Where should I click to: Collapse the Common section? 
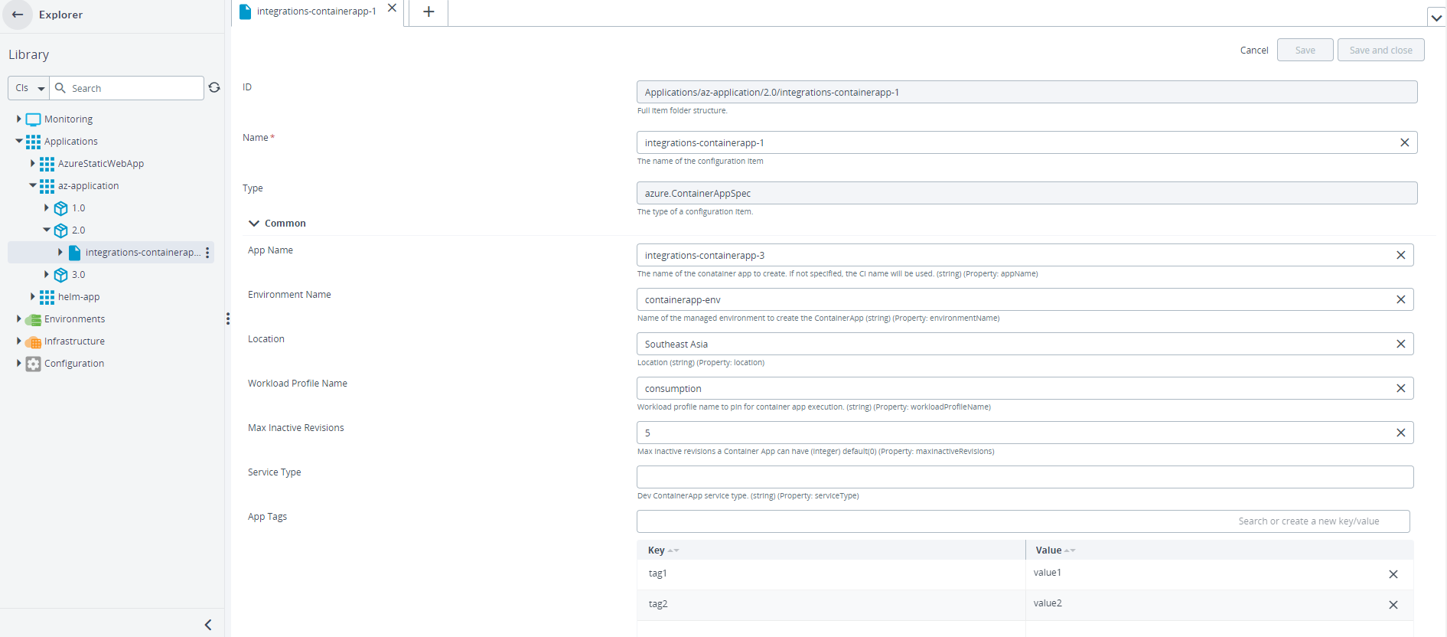[254, 224]
